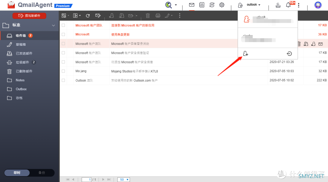
Task: Click the mark pen toolbar icon
Action: pyautogui.click(x=167, y=15)
